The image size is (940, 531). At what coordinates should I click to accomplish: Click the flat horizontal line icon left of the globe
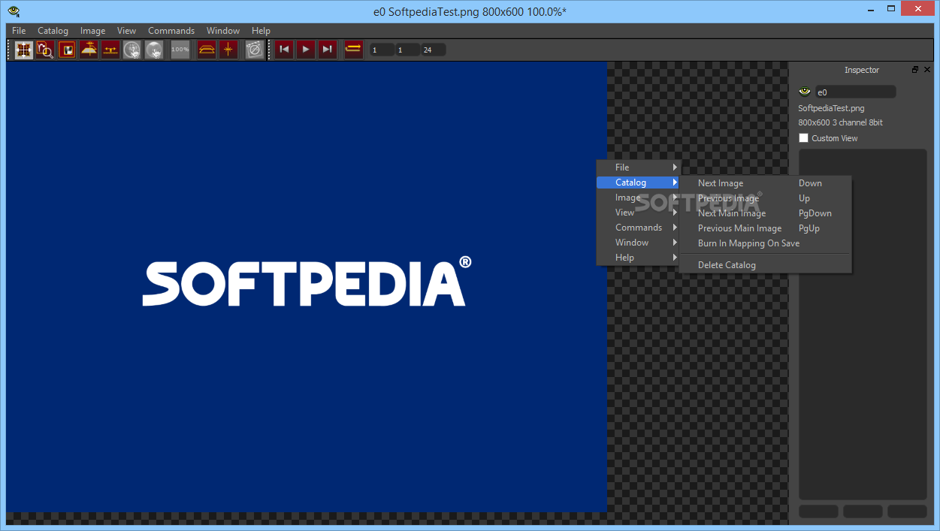(x=110, y=50)
